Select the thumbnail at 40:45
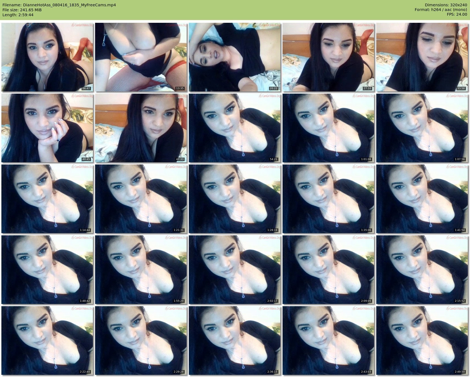 pos(47,128)
